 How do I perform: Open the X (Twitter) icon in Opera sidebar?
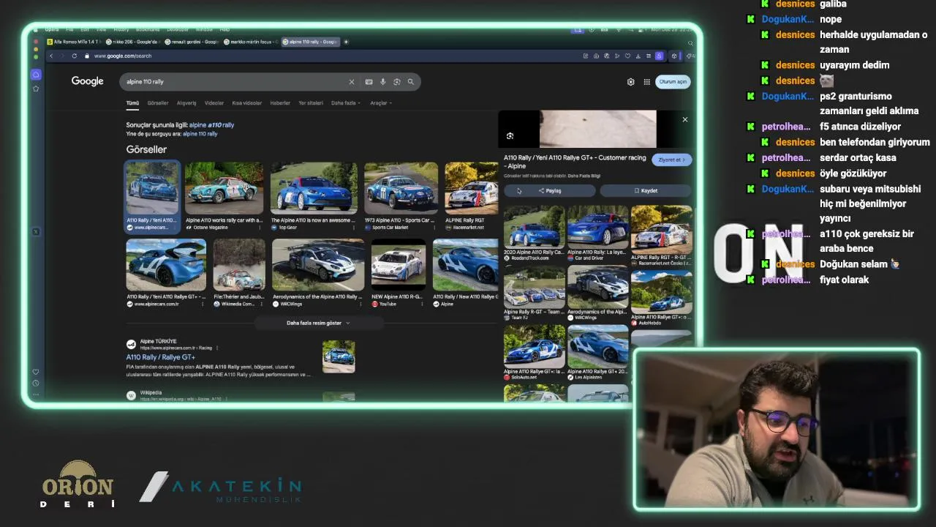36,231
